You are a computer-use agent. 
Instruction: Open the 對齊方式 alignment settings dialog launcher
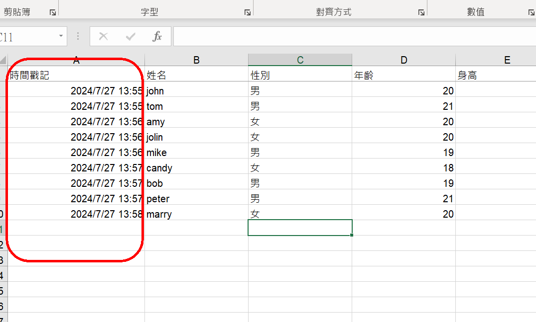(421, 12)
